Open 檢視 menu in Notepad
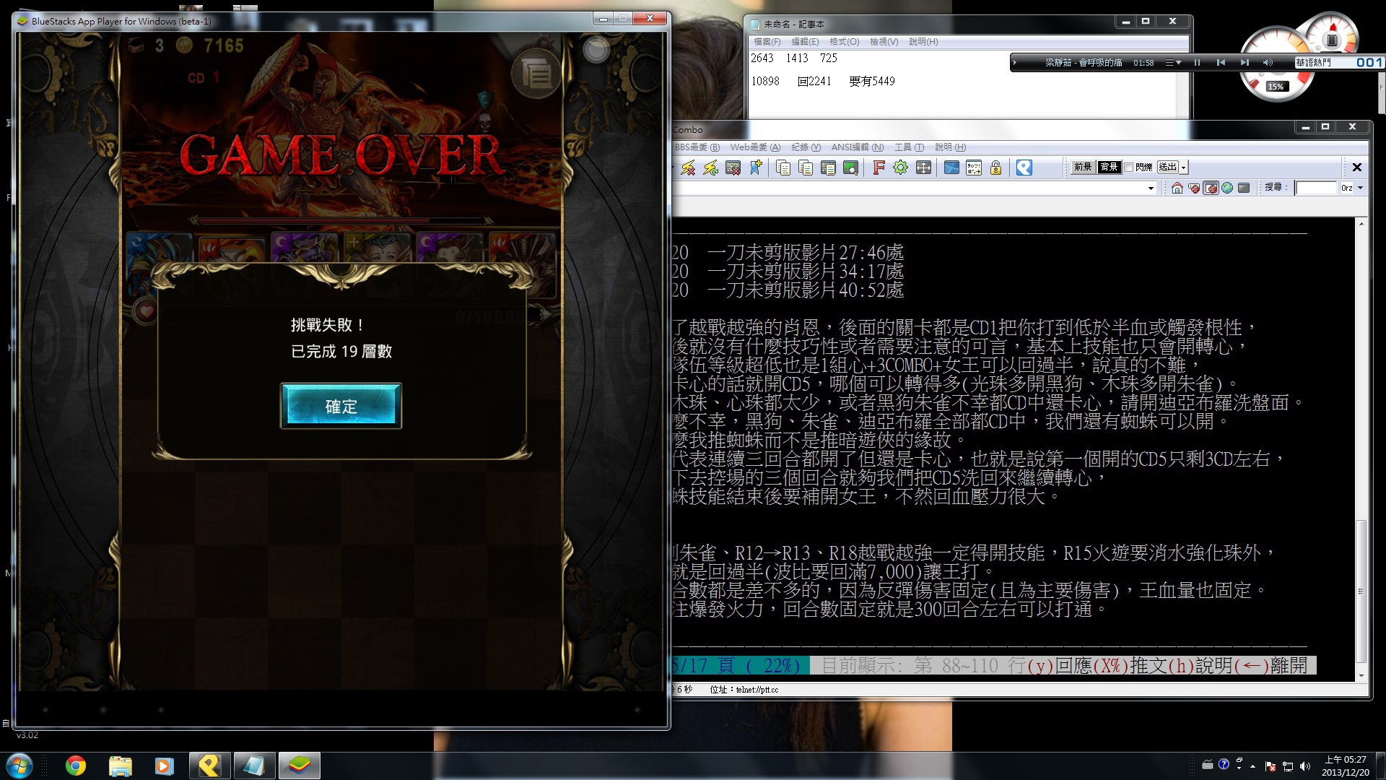The image size is (1386, 780). [x=884, y=42]
